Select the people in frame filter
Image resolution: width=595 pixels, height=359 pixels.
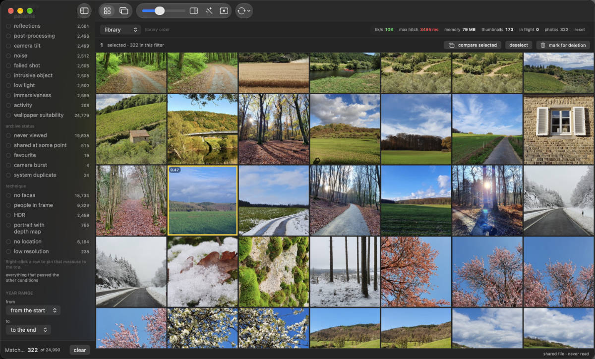point(47,205)
